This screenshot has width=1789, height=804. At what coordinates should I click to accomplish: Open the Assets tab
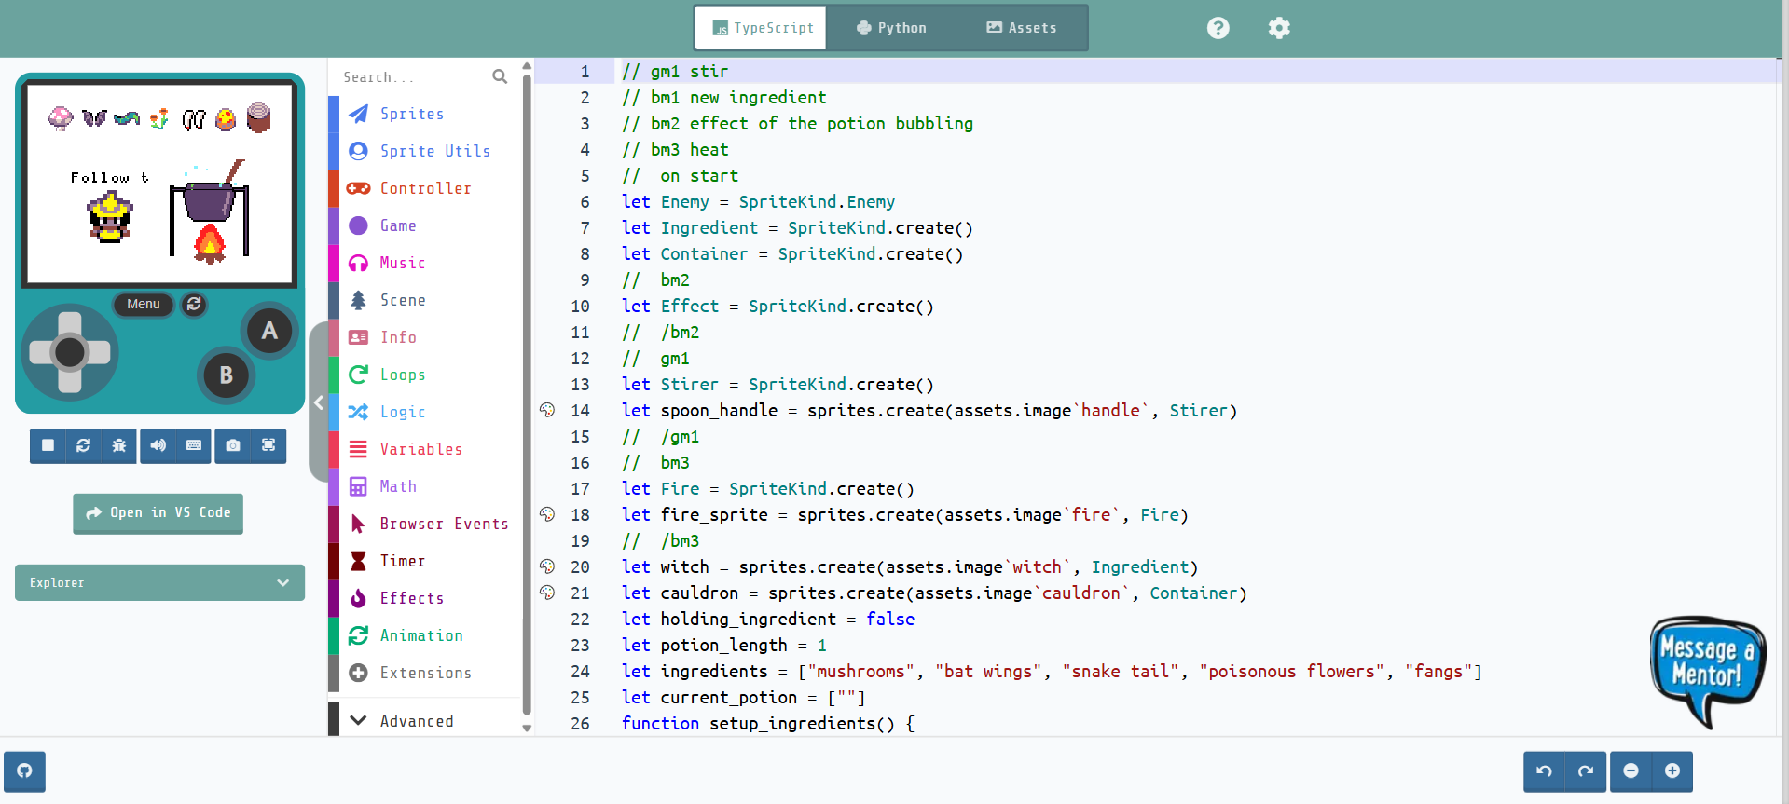(x=1022, y=28)
